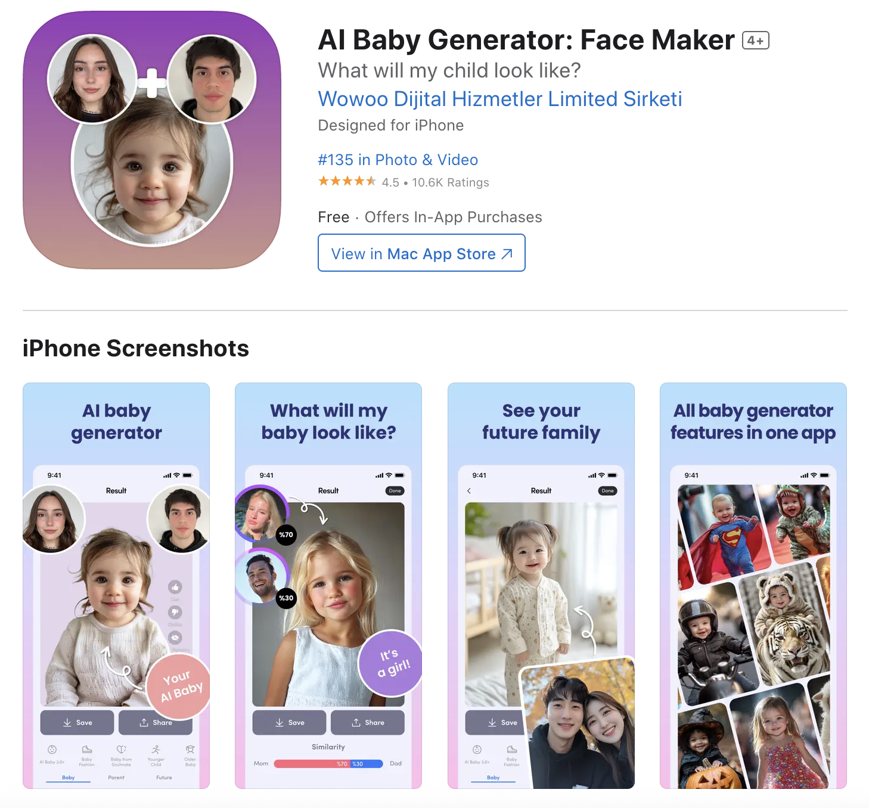Click Save button in first screenshot
869x808 pixels.
pyautogui.click(x=77, y=722)
